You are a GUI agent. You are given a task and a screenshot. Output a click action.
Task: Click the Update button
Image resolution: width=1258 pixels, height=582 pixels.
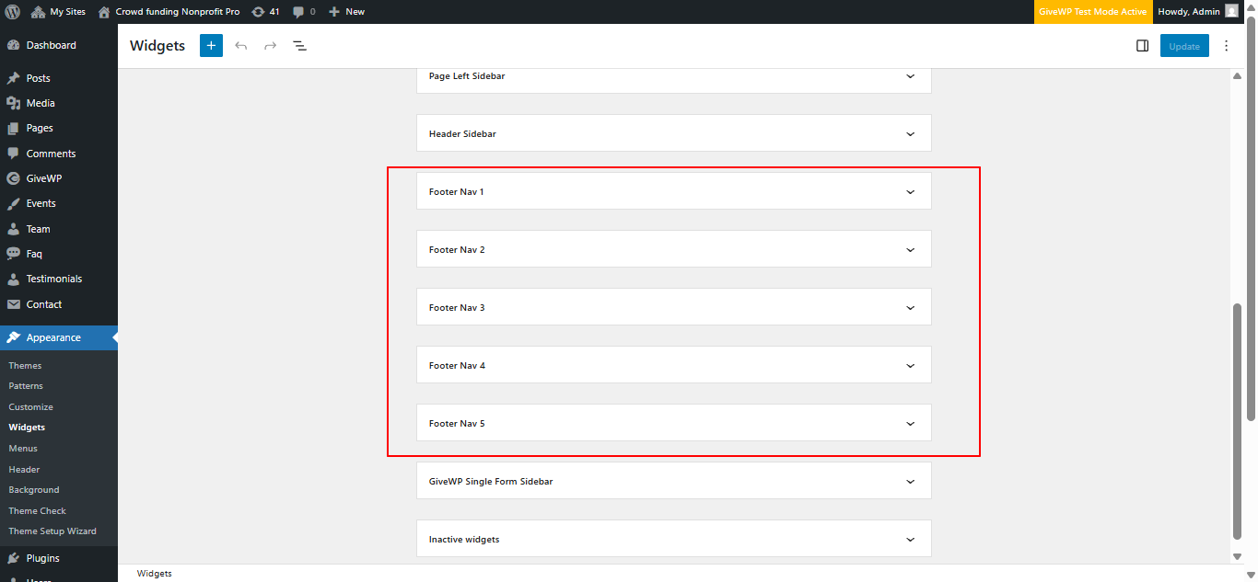pos(1184,45)
